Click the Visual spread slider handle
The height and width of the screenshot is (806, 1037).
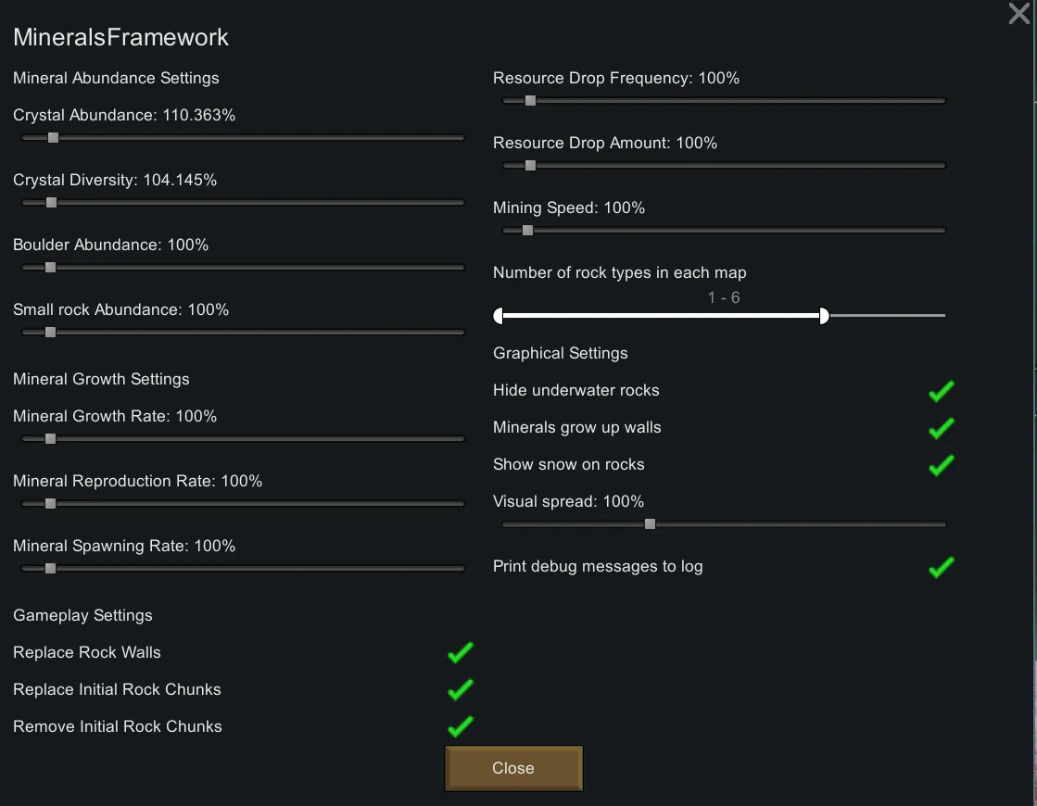point(650,524)
